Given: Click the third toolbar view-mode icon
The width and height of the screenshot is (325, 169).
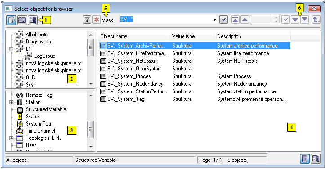Looking at the screenshot, I should (33, 20).
